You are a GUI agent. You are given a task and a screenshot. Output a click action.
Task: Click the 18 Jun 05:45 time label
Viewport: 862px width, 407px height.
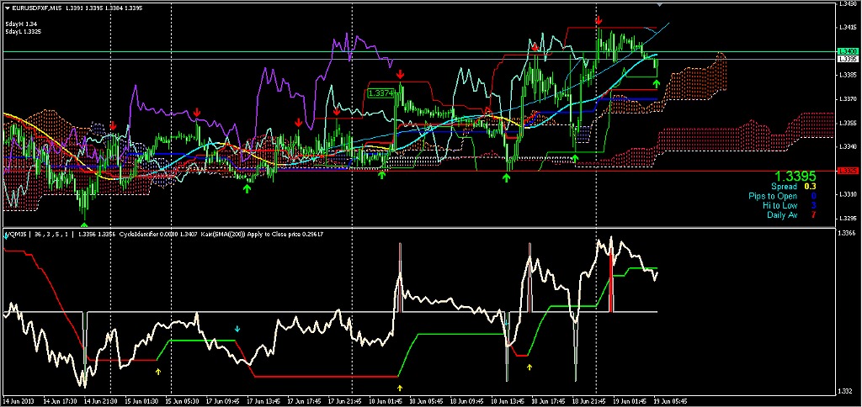click(x=425, y=401)
